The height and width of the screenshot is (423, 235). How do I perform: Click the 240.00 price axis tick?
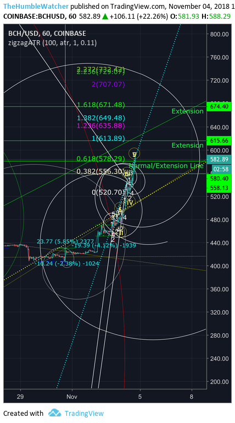pos(220,359)
